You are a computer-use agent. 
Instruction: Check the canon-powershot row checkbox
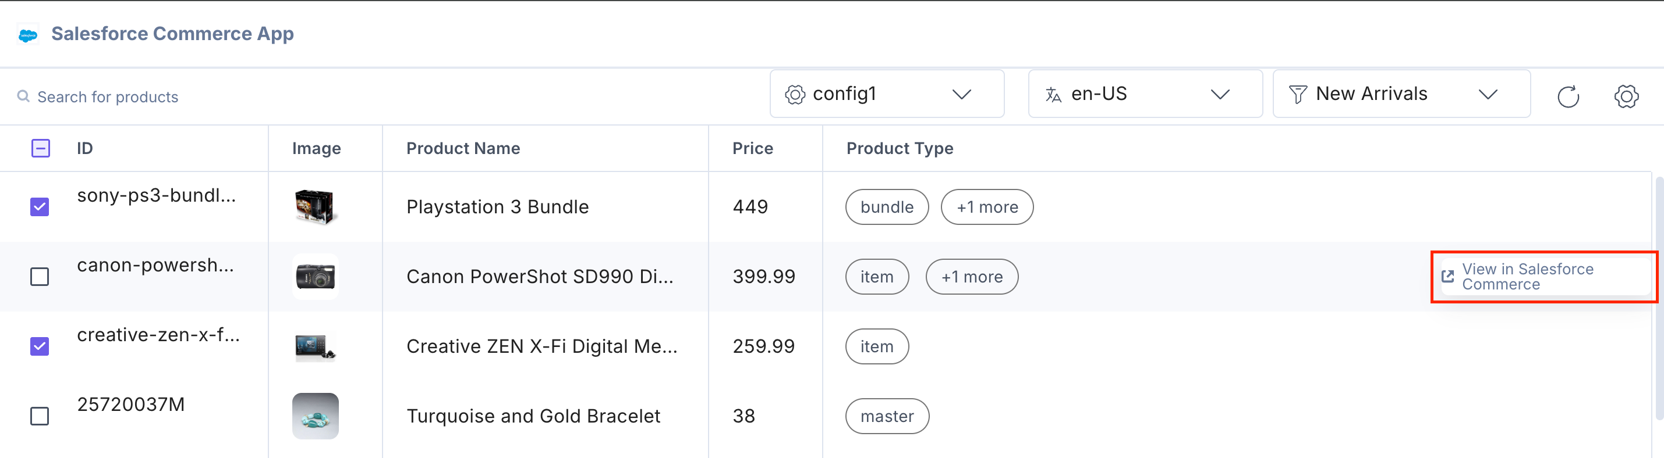click(40, 277)
